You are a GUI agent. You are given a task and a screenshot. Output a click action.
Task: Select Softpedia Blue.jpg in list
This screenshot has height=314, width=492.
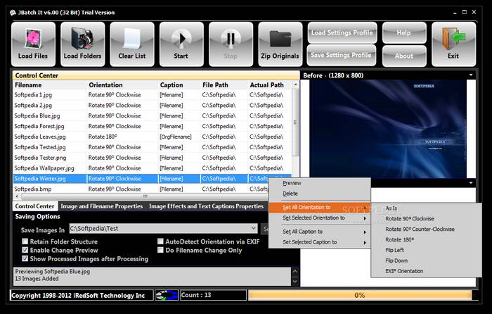(153, 115)
